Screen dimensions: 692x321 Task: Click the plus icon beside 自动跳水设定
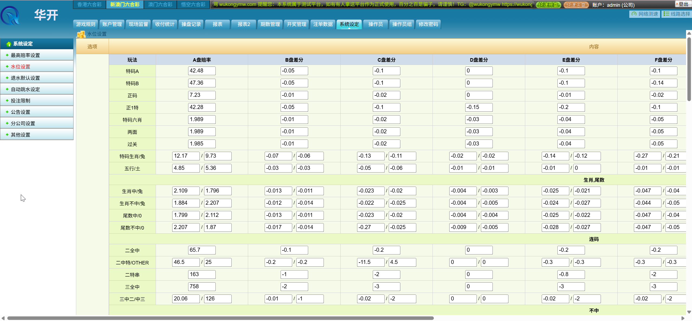(x=7, y=89)
